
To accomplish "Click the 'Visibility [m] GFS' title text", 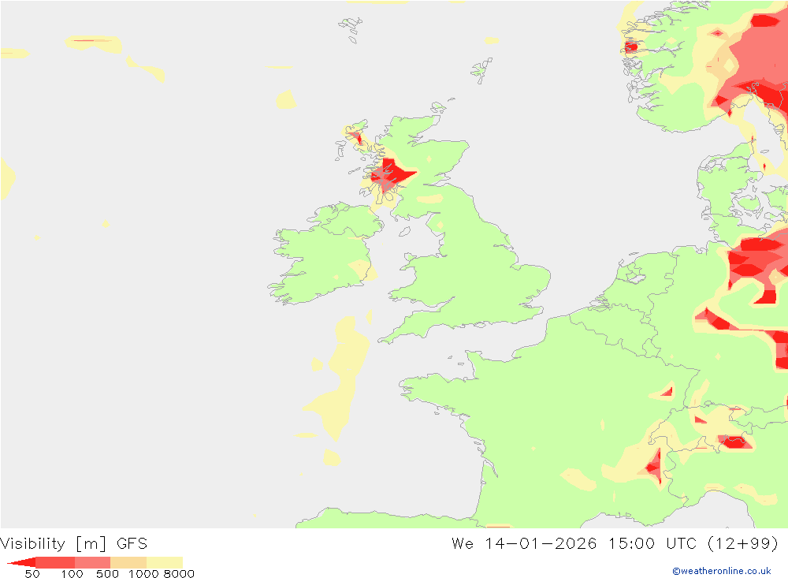I will coord(74,543).
